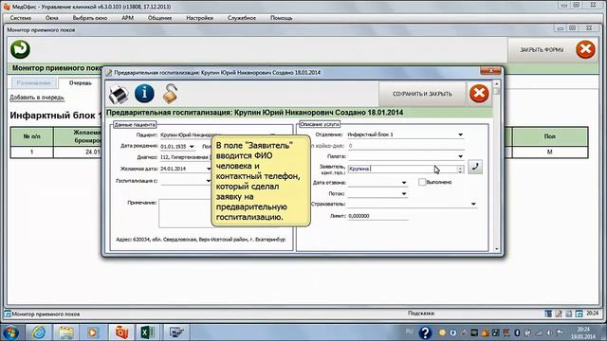Open the АРМ menu
The image size is (607, 341).
[x=128, y=18]
